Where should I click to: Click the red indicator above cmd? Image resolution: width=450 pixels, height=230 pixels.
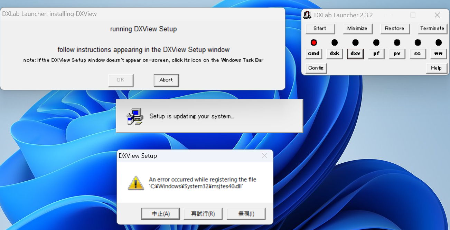314,42
